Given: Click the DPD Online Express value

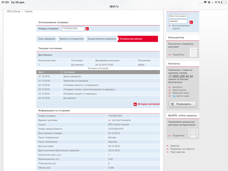Looking at the screenshot, I should point(119,125).
